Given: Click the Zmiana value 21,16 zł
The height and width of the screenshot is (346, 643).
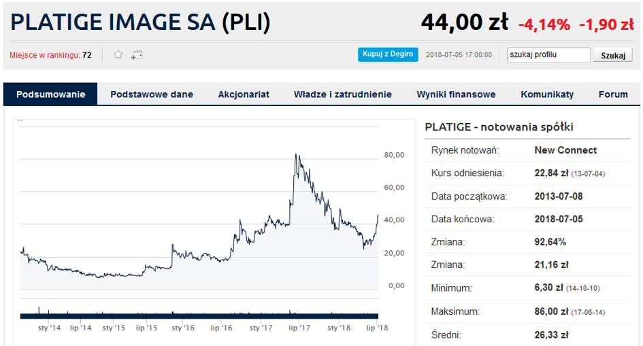Looking at the screenshot, I should [x=551, y=265].
